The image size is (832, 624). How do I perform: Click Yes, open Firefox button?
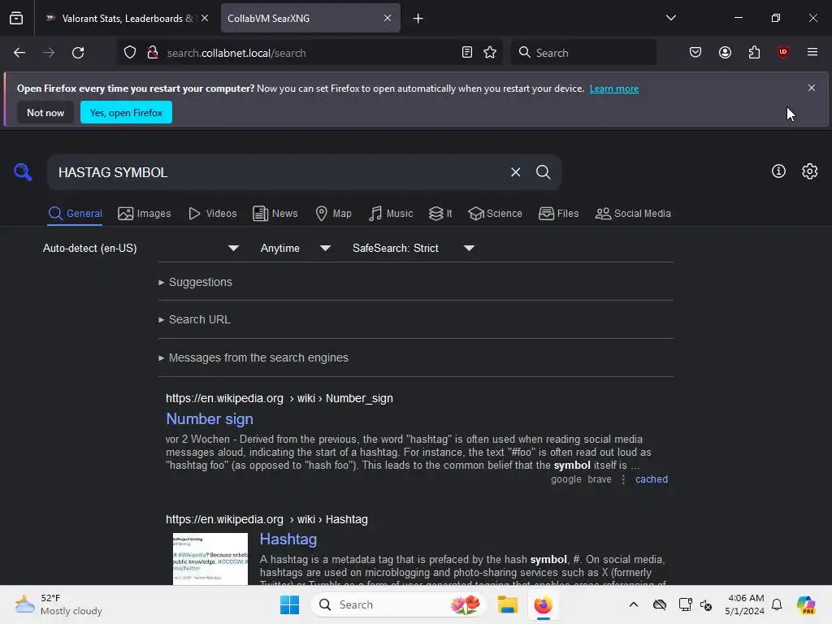click(x=126, y=112)
